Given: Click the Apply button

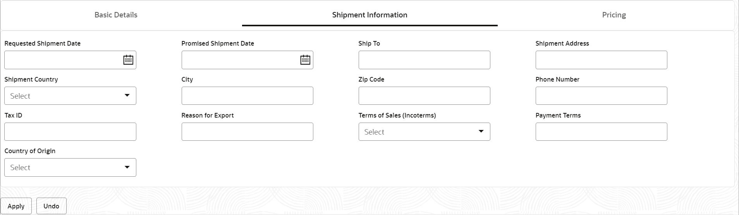Looking at the screenshot, I should (x=16, y=206).
